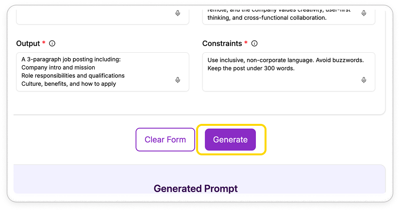Click the microphone icon in the Output field
Image resolution: width=400 pixels, height=211 pixels.
[x=178, y=80]
